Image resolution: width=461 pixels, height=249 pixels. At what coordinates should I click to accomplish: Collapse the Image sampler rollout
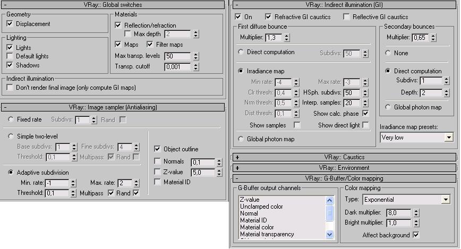click(x=113, y=107)
